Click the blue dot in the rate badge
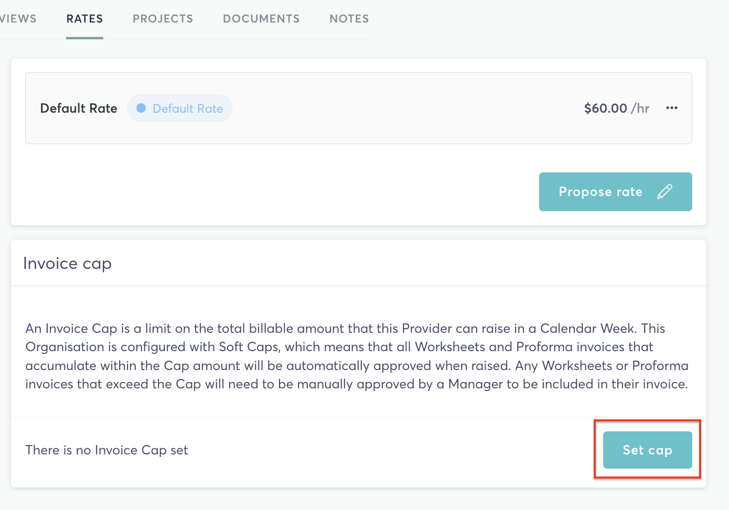This screenshot has height=510, width=729. pos(141,108)
